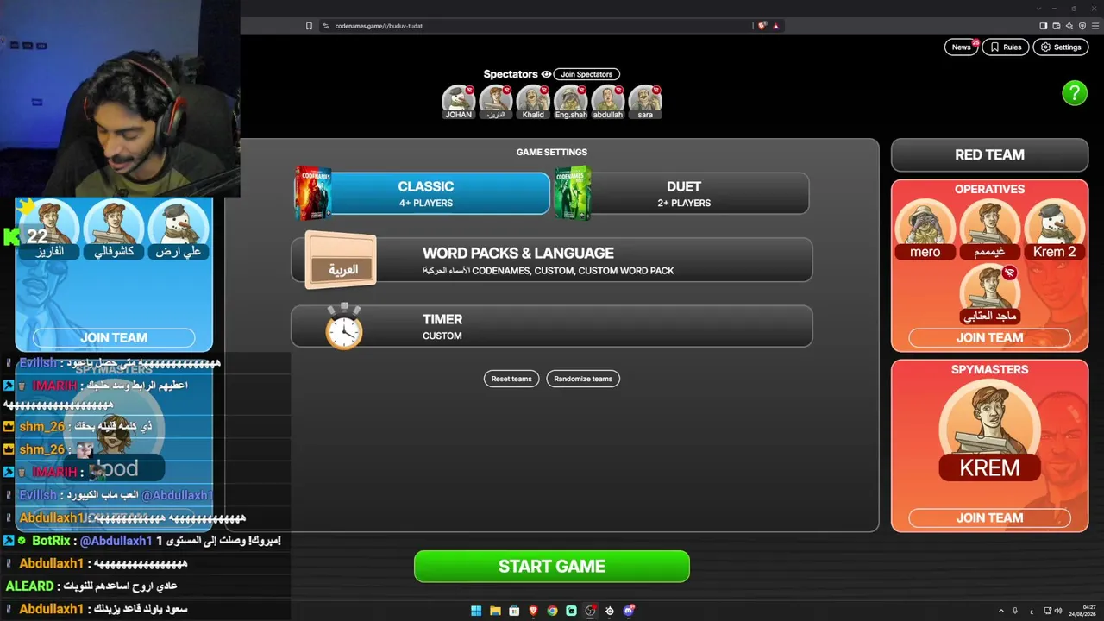This screenshot has width=1104, height=621.
Task: Open the taskbar volume control
Action: 1058,611
